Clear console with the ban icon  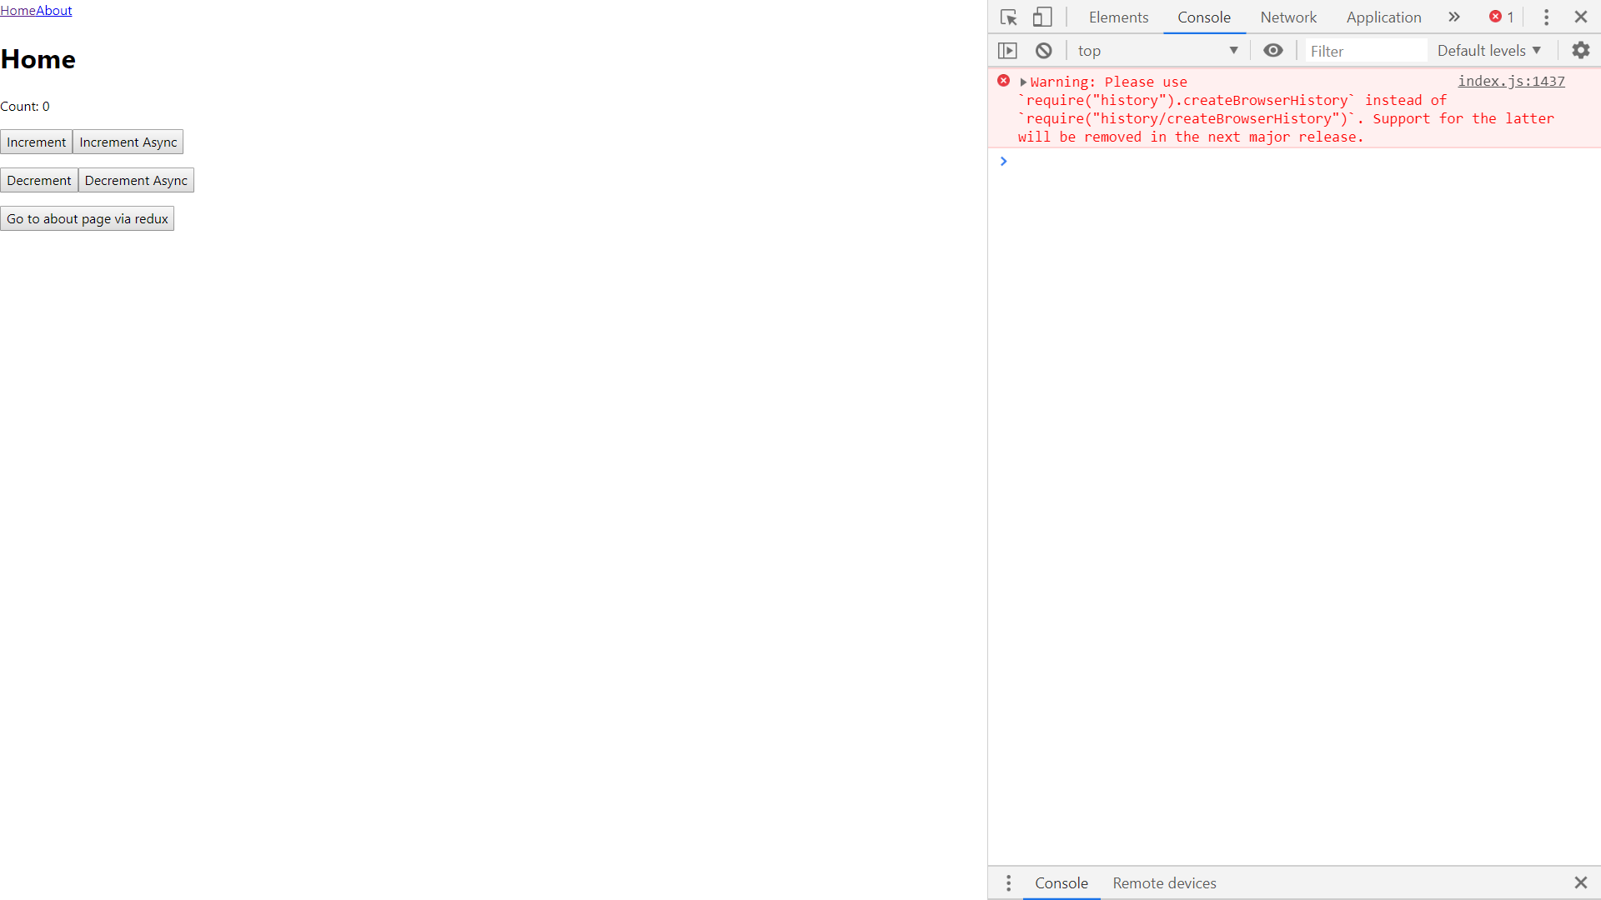[x=1043, y=51]
